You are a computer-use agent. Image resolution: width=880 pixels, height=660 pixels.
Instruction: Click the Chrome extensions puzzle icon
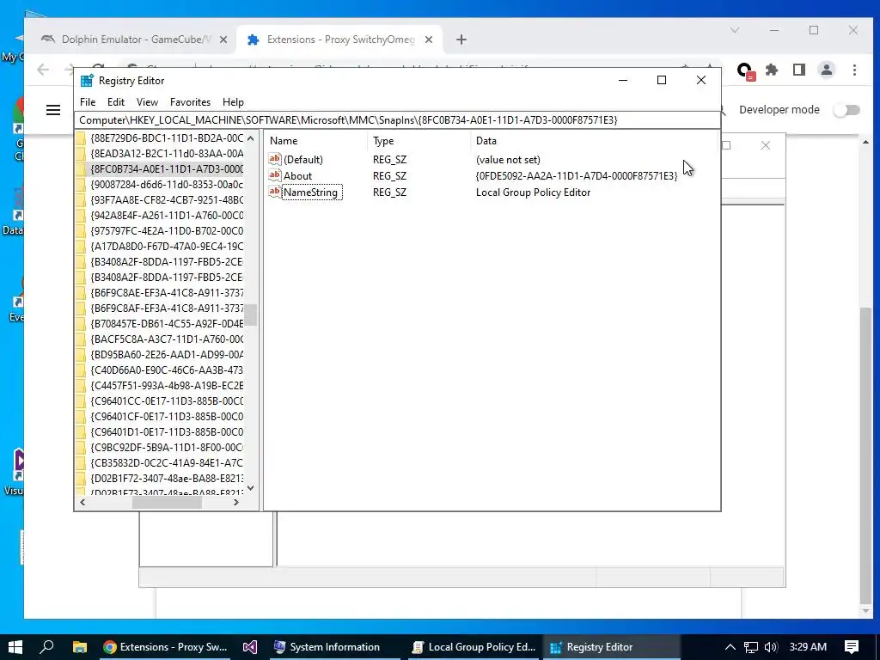773,70
